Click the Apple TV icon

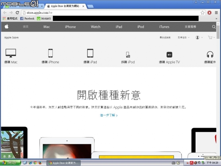169,55
